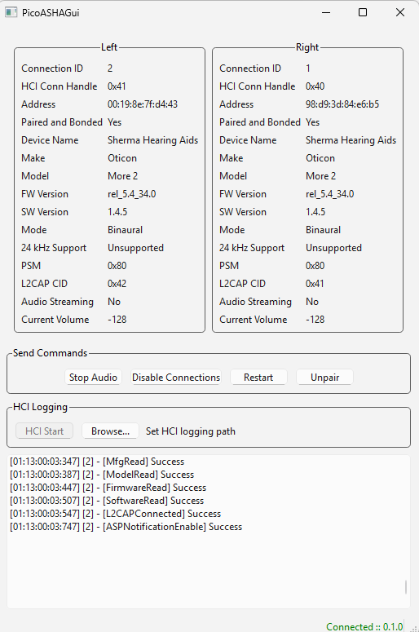
Task: Maximize the PicoASHAGui window
Action: pos(363,12)
